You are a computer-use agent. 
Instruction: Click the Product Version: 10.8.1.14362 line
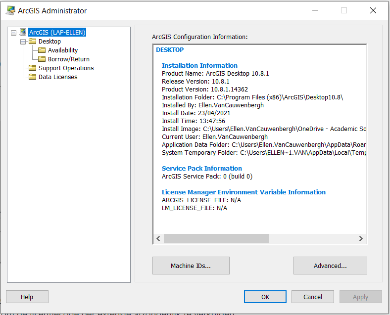205,90
